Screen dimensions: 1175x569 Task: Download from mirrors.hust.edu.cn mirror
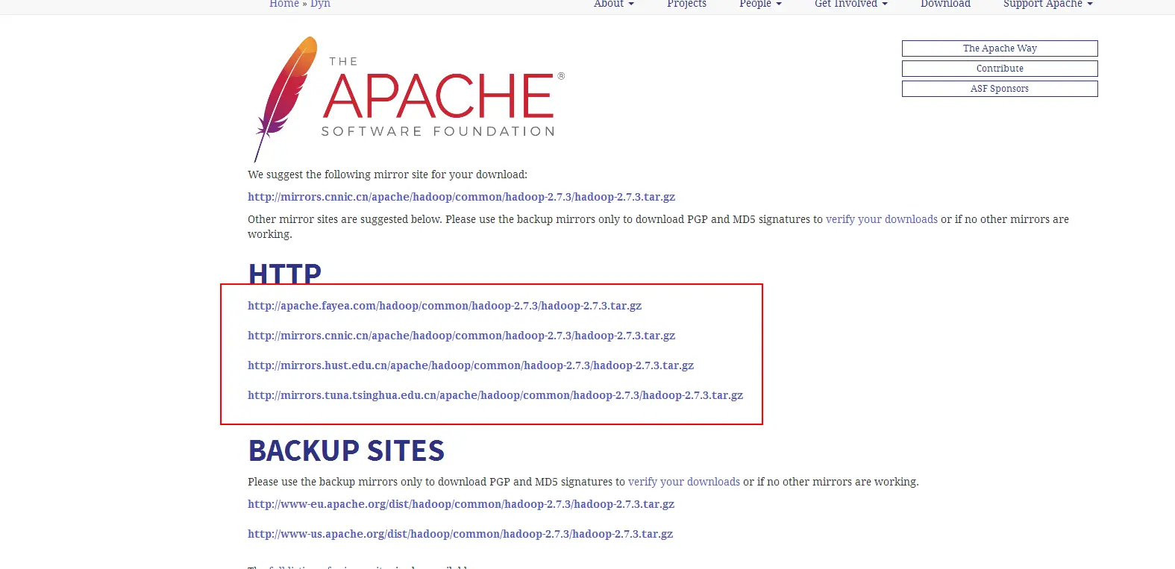[x=471, y=365]
